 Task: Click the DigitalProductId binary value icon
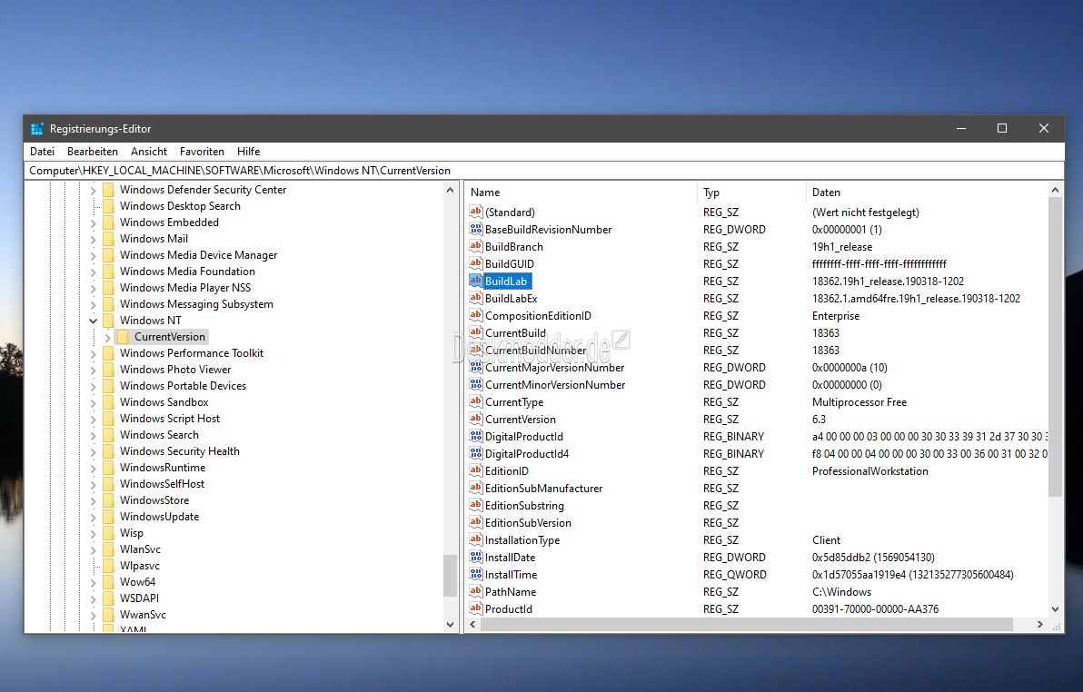coord(475,437)
